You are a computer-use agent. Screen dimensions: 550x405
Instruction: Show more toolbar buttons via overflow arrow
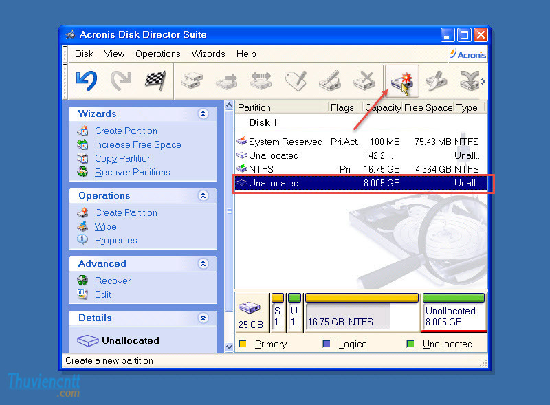tap(483, 81)
